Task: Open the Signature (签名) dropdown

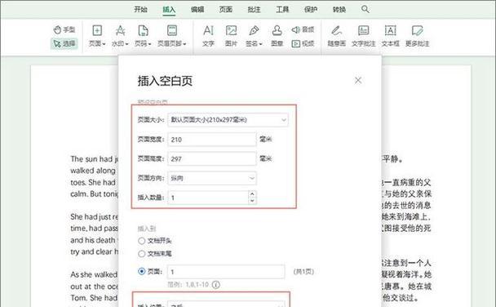Action: tap(254, 36)
